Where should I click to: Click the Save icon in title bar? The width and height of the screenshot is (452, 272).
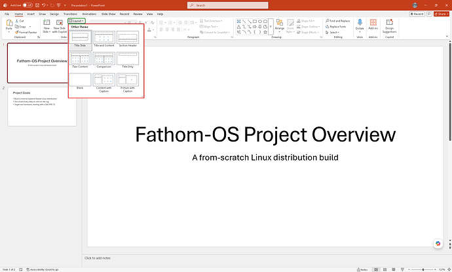coord(37,5)
